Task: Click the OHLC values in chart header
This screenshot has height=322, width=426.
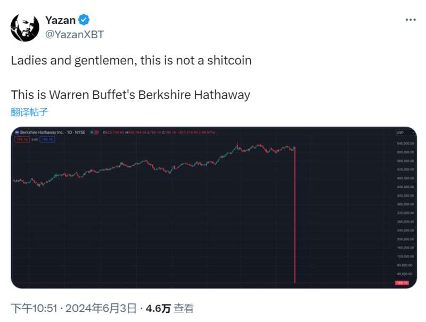Action: point(159,133)
